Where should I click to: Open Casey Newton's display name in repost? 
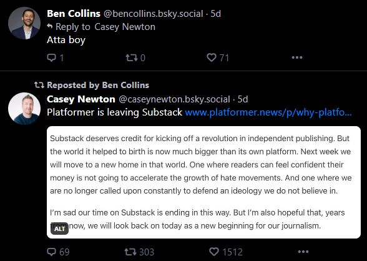(81, 99)
